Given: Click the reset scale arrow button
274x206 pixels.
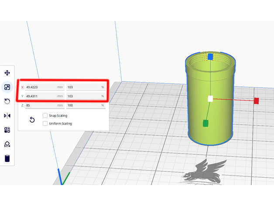Looking at the screenshot, I should 32,120.
